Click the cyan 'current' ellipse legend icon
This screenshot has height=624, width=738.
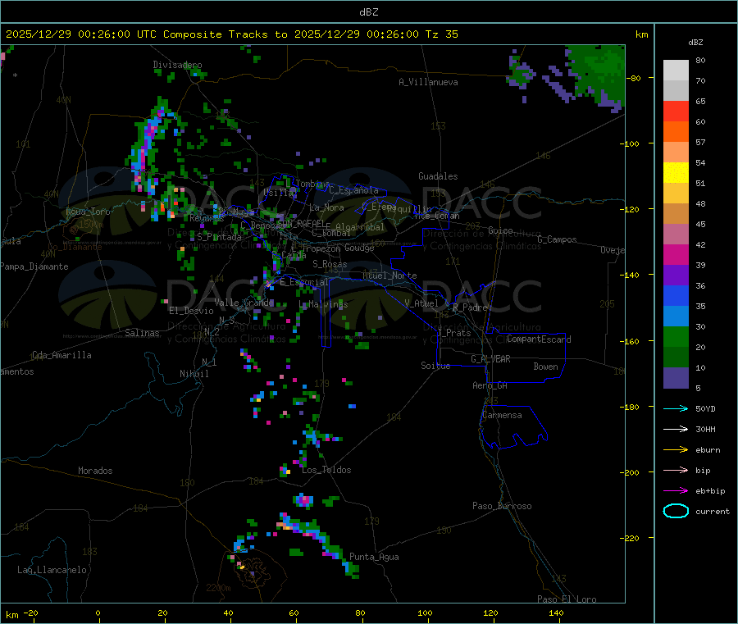(x=676, y=511)
